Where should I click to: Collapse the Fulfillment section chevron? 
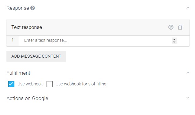click(188, 73)
